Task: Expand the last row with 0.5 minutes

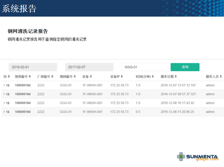Action: pos(4,112)
